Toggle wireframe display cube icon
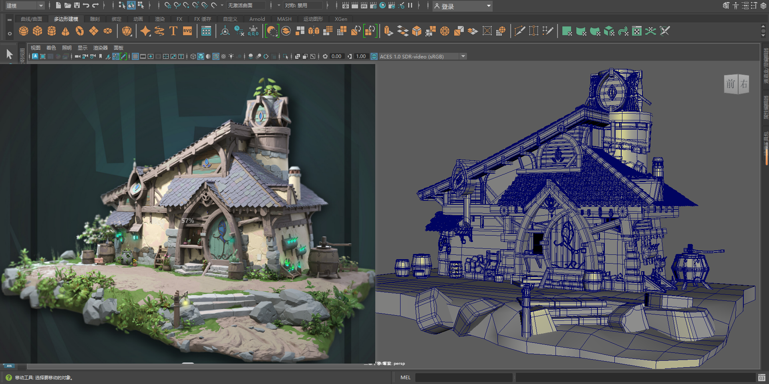 click(x=193, y=56)
